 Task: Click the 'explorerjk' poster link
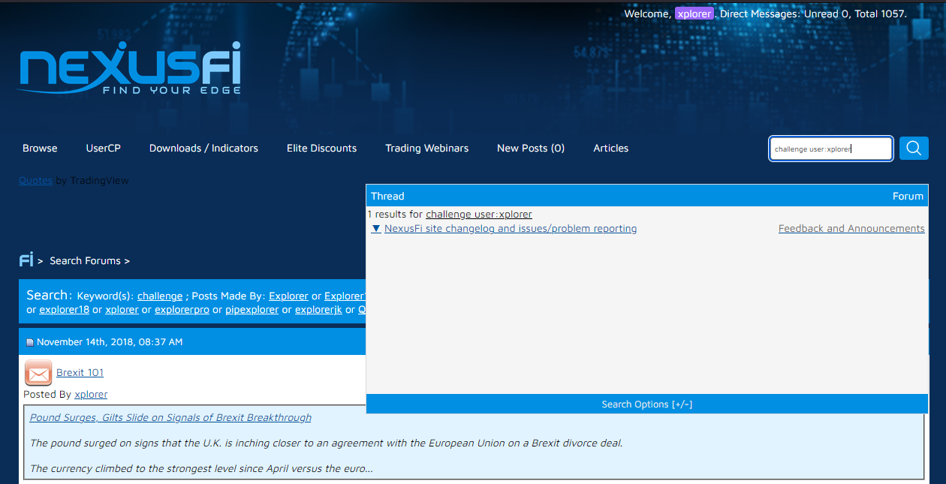click(318, 309)
